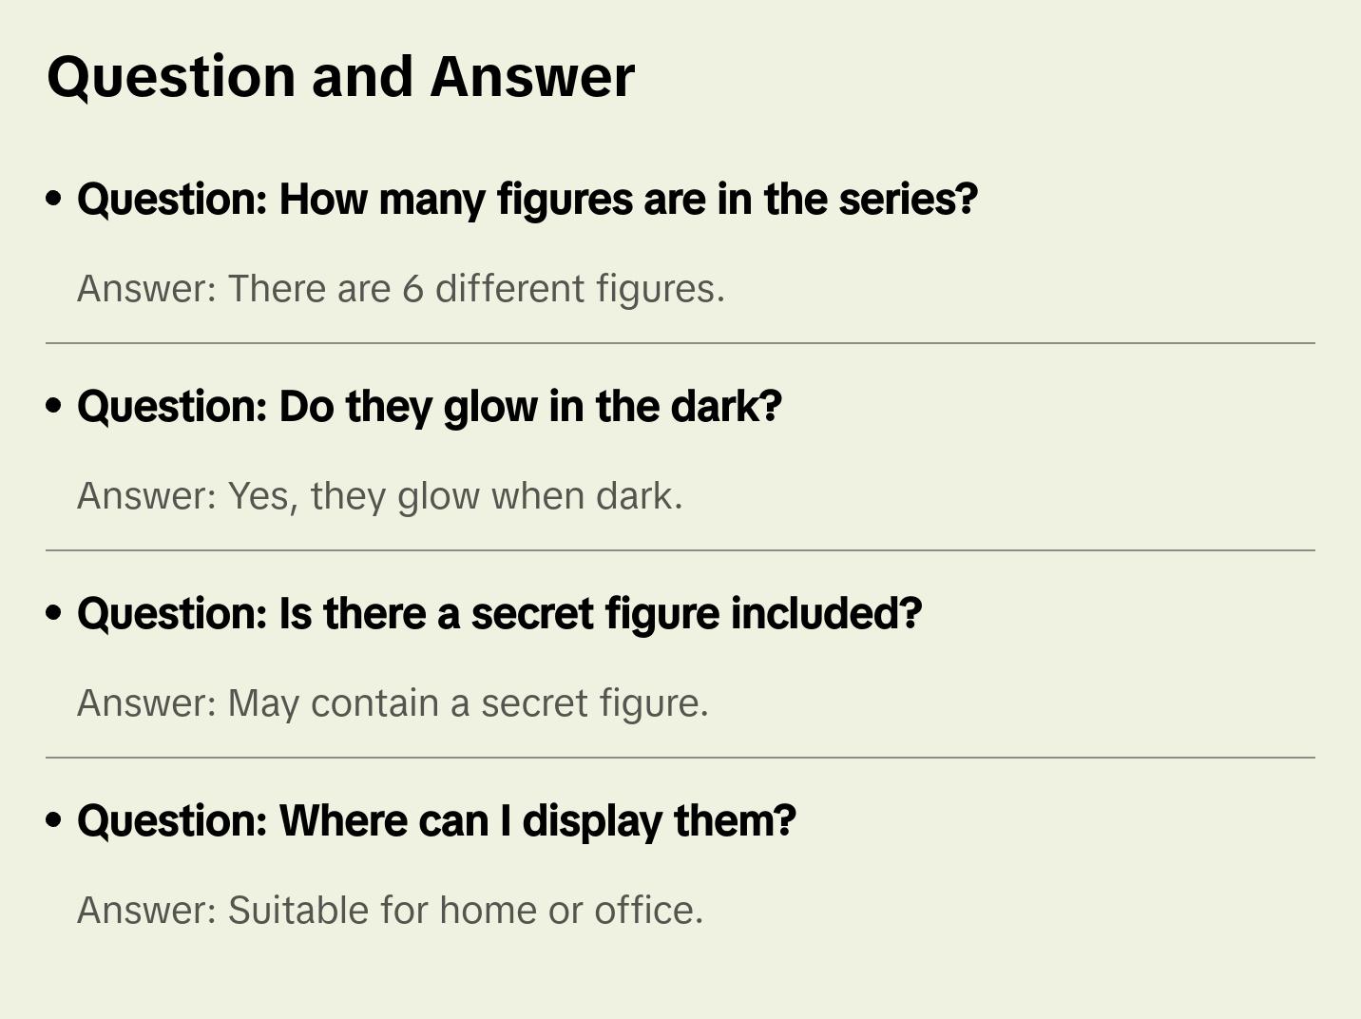Click the word "office" in the last answer
1361x1019 pixels.
point(645,911)
